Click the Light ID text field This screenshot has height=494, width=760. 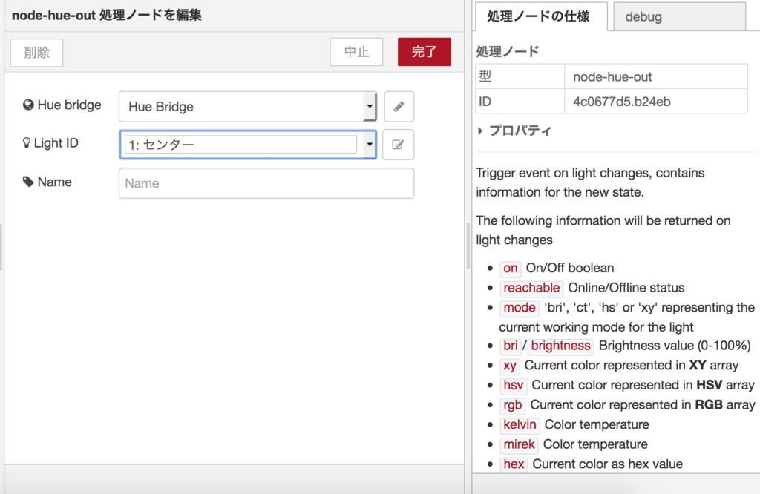tap(240, 145)
